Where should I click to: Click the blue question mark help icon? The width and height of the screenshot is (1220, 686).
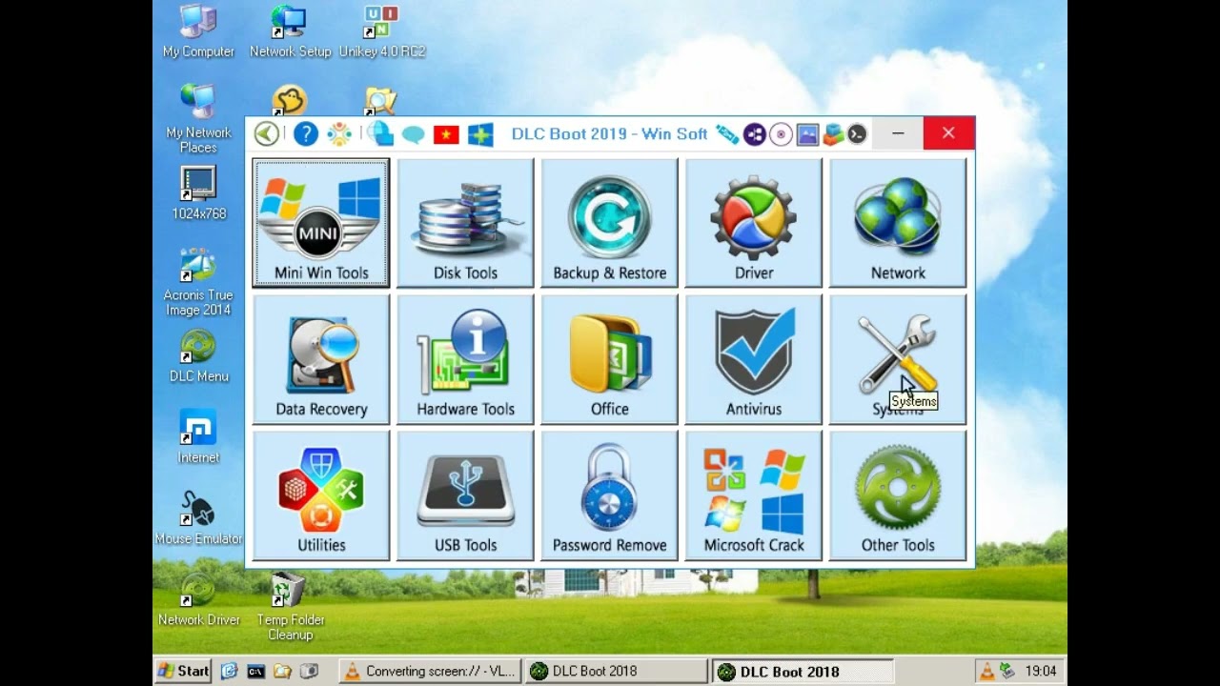tap(305, 134)
